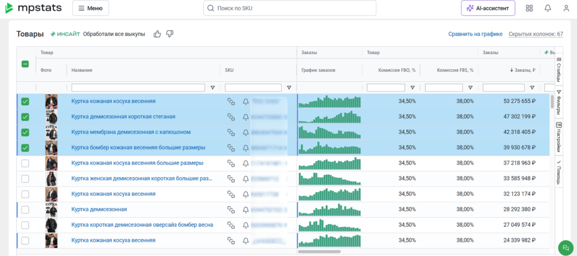The width and height of the screenshot is (577, 256).
Task: Uncheck Куртка бомбер кожаная весенняя row
Action: (x=25, y=148)
